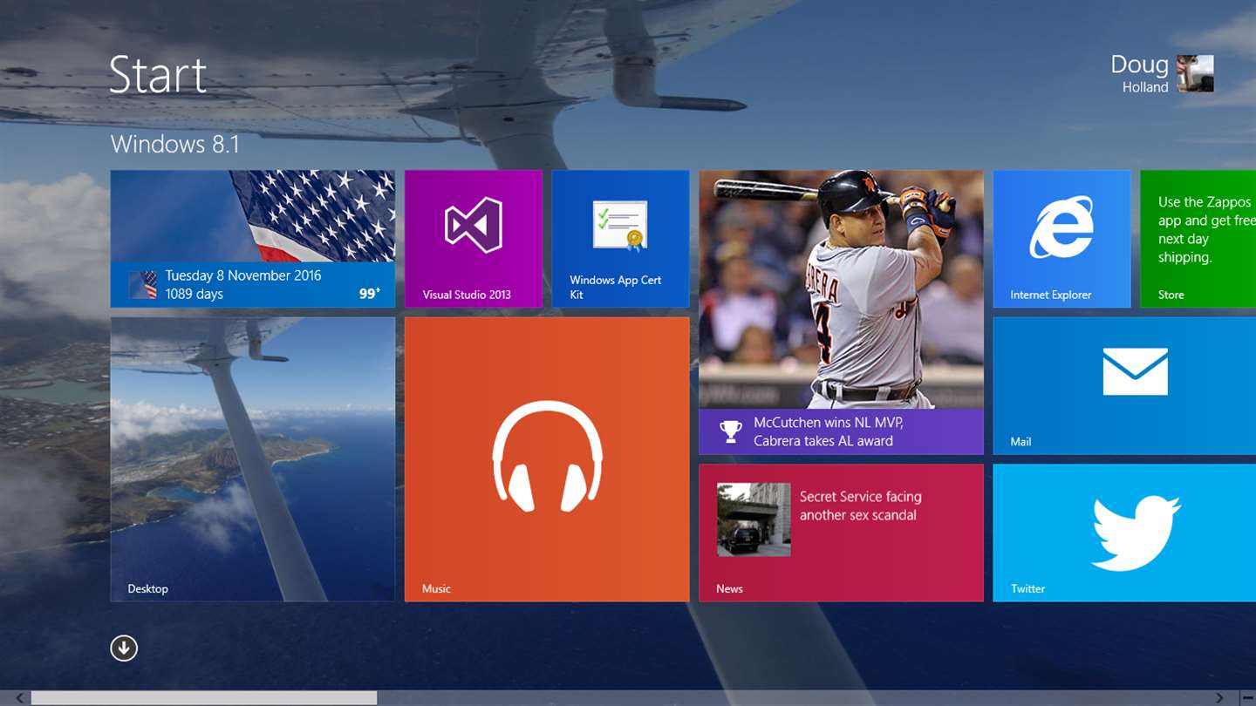Open the Mail app tile
1256x706 pixels.
coord(1124,386)
